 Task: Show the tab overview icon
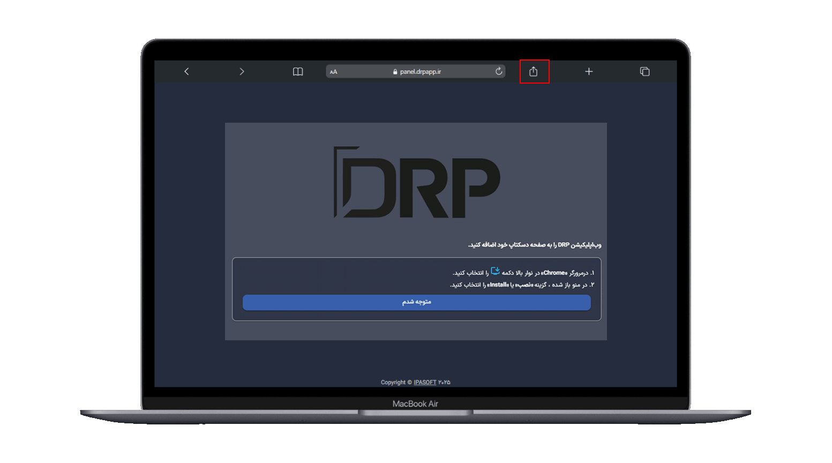644,71
